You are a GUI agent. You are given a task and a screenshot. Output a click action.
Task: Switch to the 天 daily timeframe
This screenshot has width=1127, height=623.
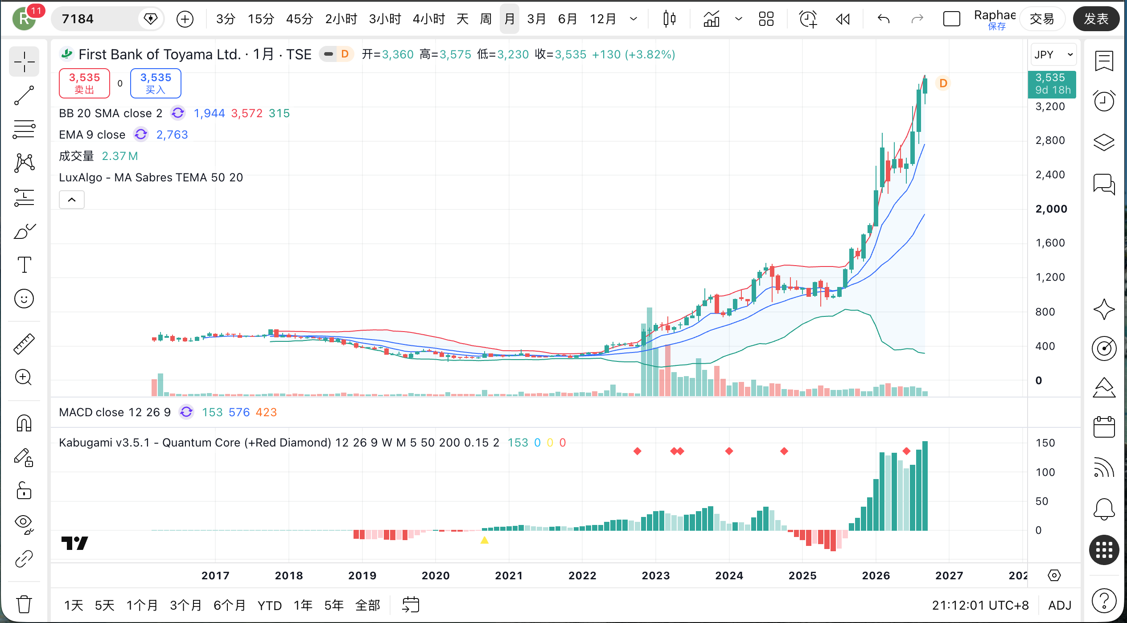click(463, 19)
